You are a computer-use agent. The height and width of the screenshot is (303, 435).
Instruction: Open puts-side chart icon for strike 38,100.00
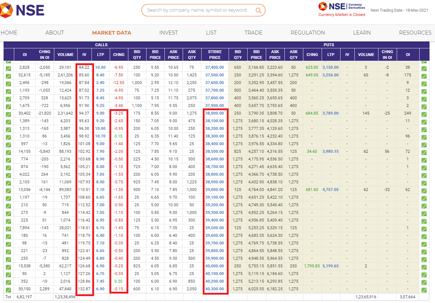pos(424,122)
